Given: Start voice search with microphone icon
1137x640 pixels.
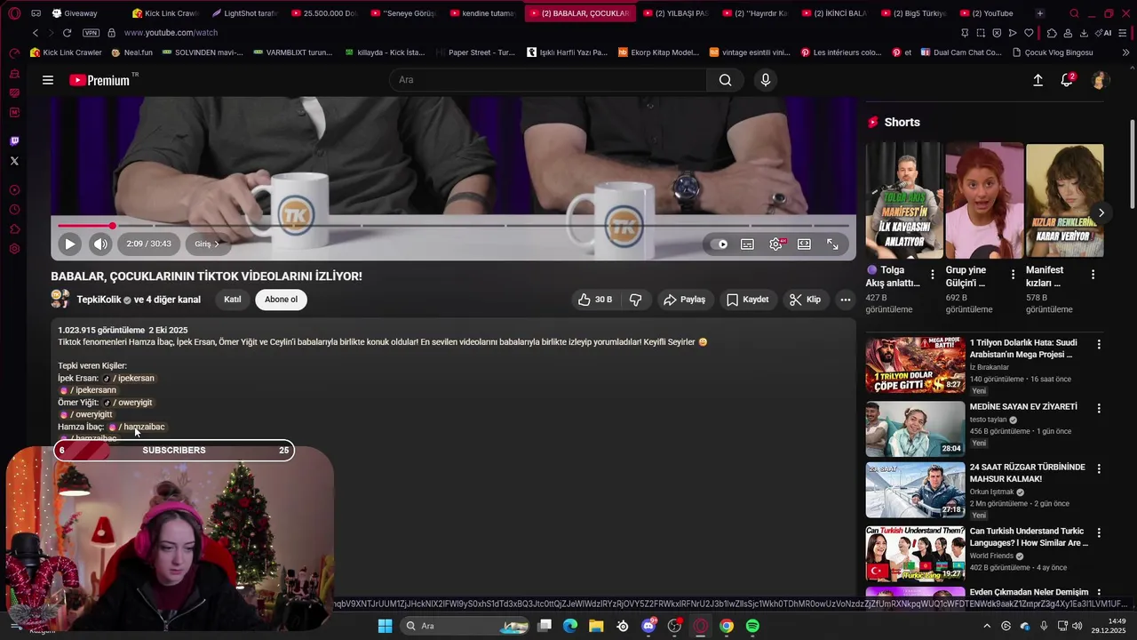Looking at the screenshot, I should click(x=766, y=80).
